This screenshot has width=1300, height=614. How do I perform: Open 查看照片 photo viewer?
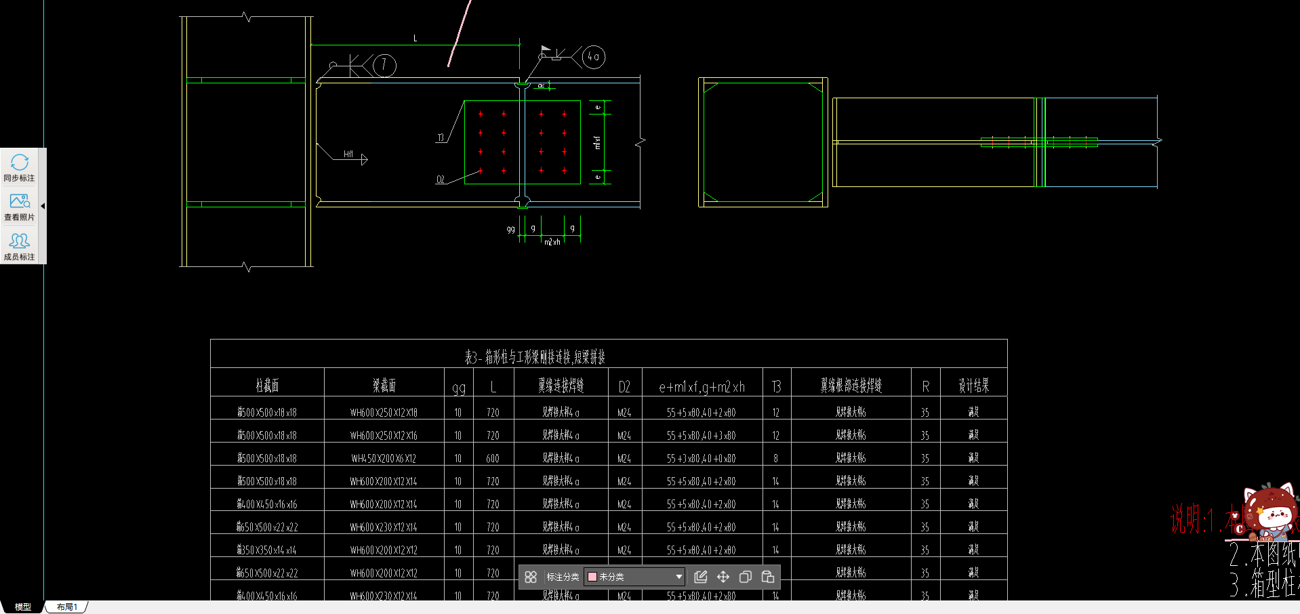tap(19, 206)
